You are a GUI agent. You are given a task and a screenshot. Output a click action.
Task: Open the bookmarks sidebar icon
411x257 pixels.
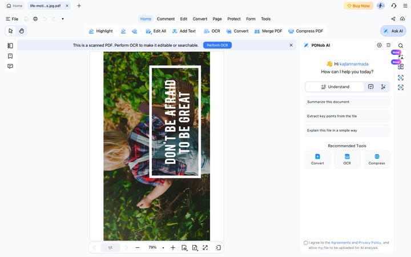[10, 56]
